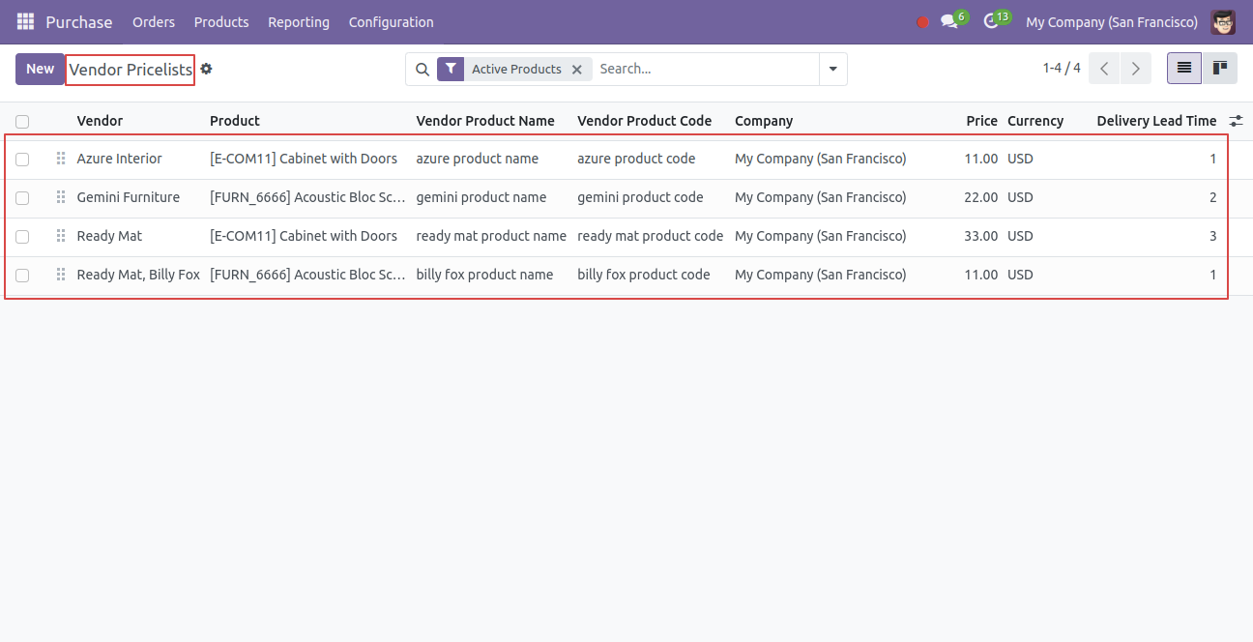Remove the Active Products filter tag
This screenshot has width=1253, height=642.
point(577,70)
